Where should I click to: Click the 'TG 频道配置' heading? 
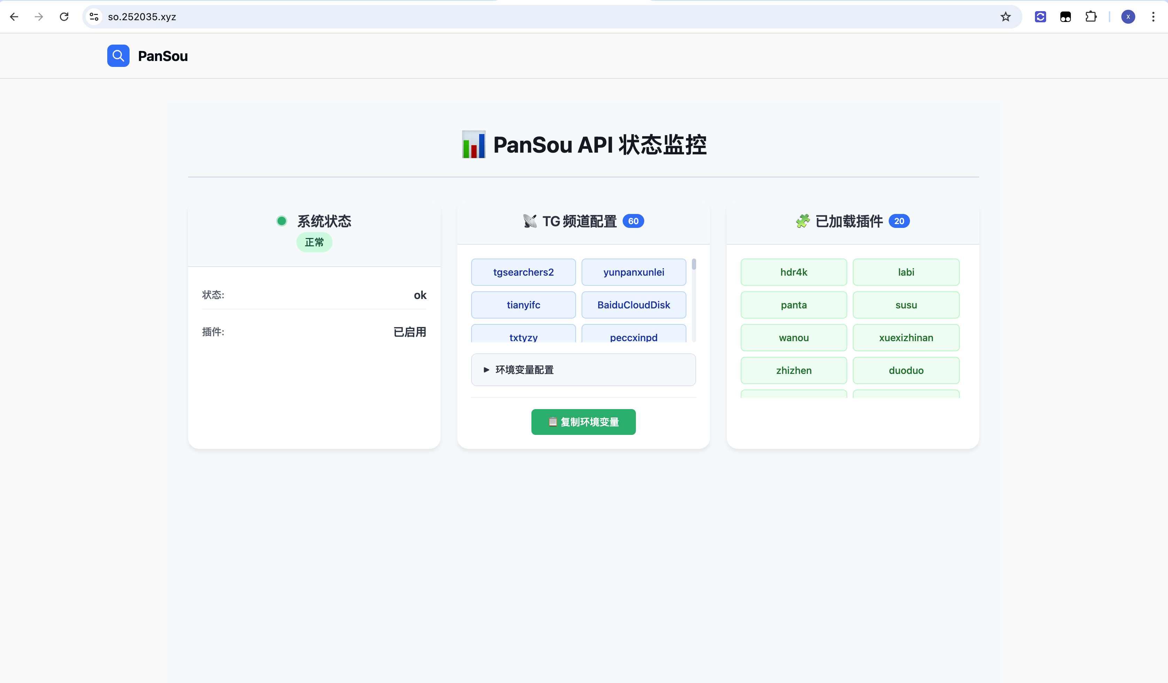[x=579, y=221]
